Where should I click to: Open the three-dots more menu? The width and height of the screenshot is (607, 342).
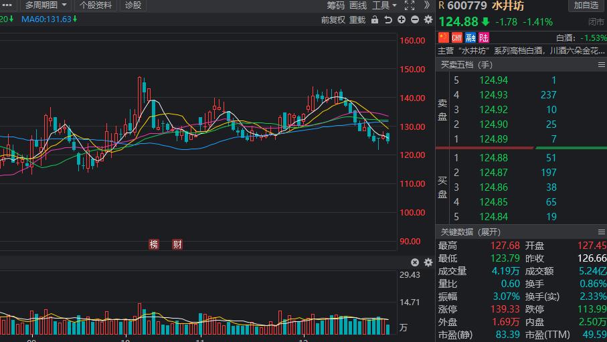(7, 5)
